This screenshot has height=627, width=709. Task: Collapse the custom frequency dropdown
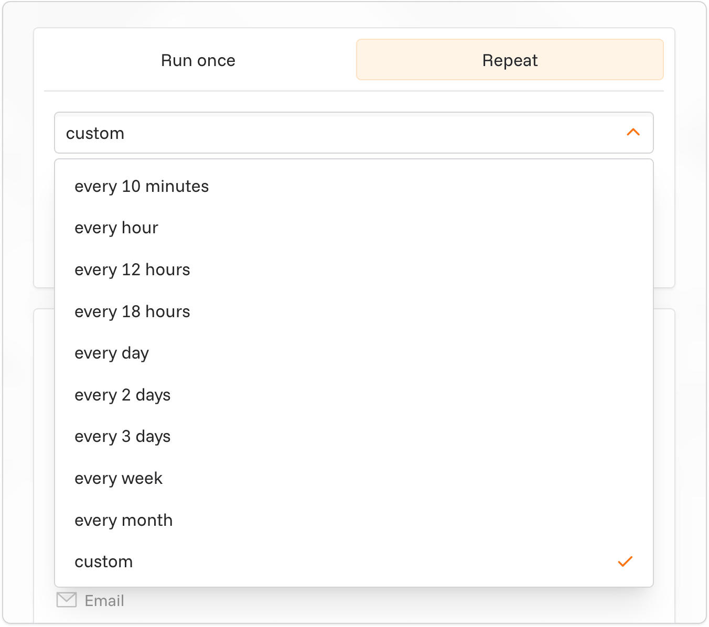[354, 133]
